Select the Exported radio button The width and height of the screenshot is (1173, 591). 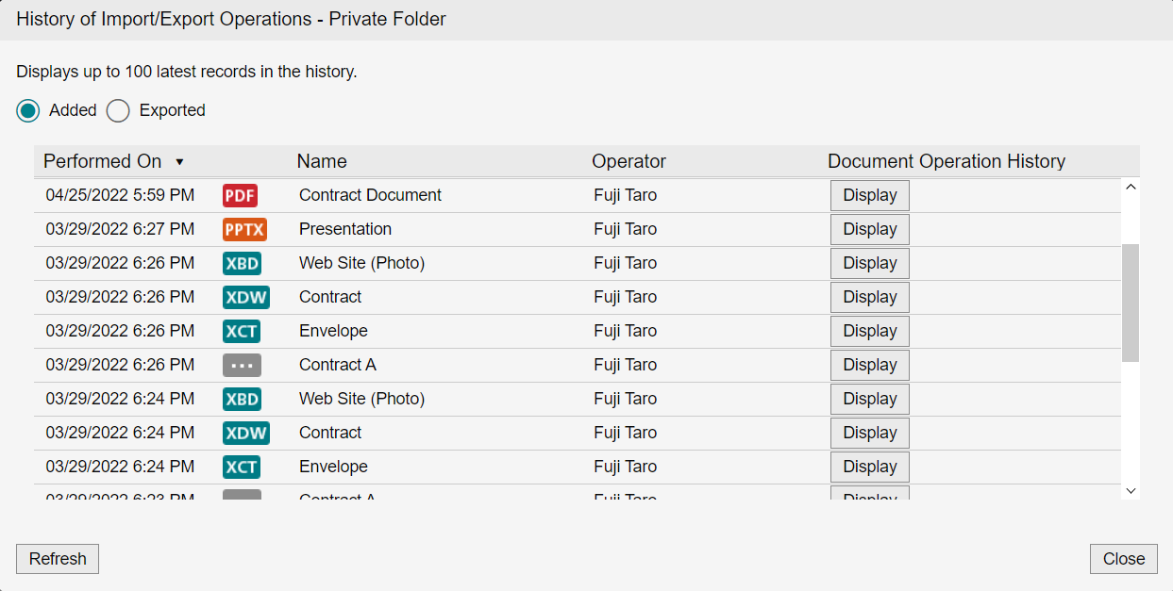[x=118, y=110]
